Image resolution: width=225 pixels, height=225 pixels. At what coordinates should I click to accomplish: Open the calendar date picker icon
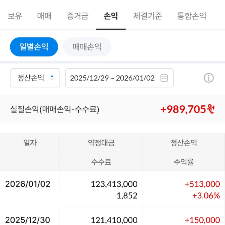[164, 78]
